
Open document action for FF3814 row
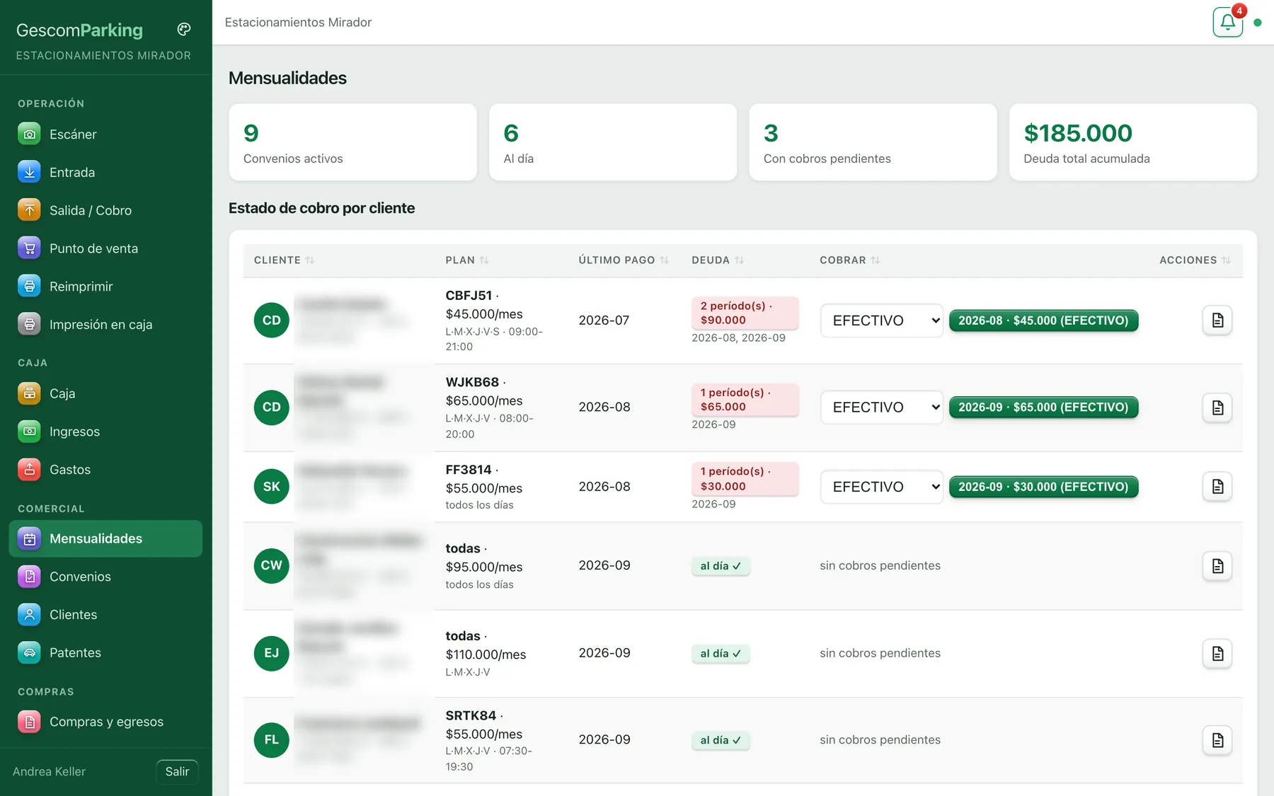(x=1217, y=487)
